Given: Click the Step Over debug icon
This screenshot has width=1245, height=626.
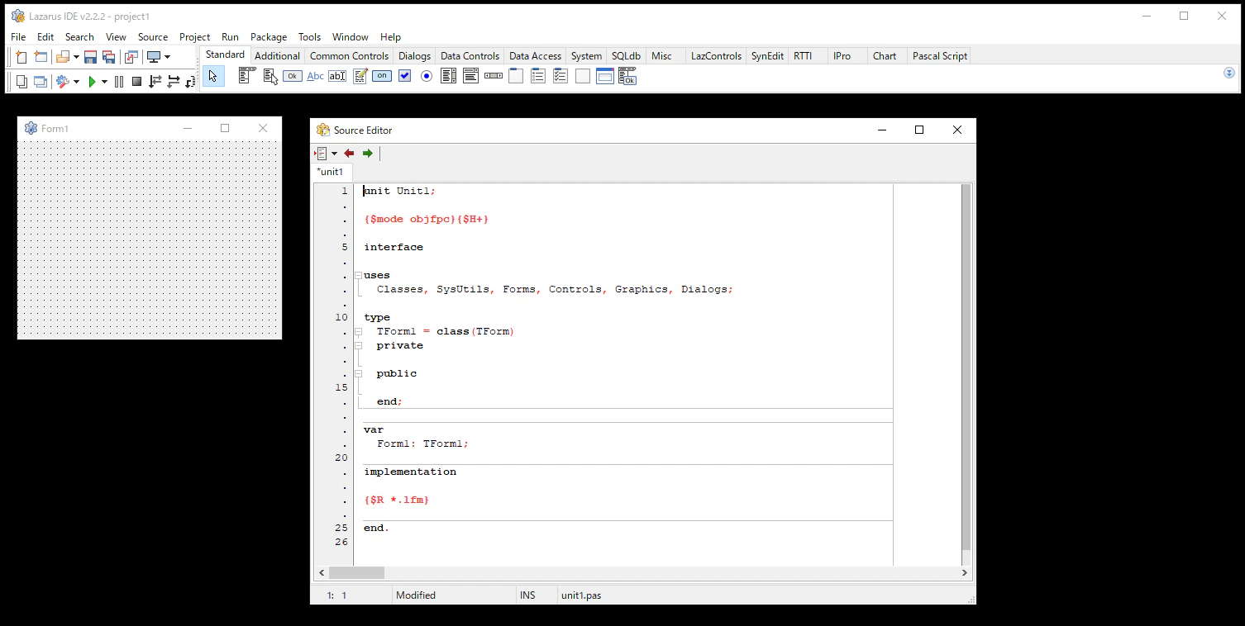Looking at the screenshot, I should click(x=174, y=81).
